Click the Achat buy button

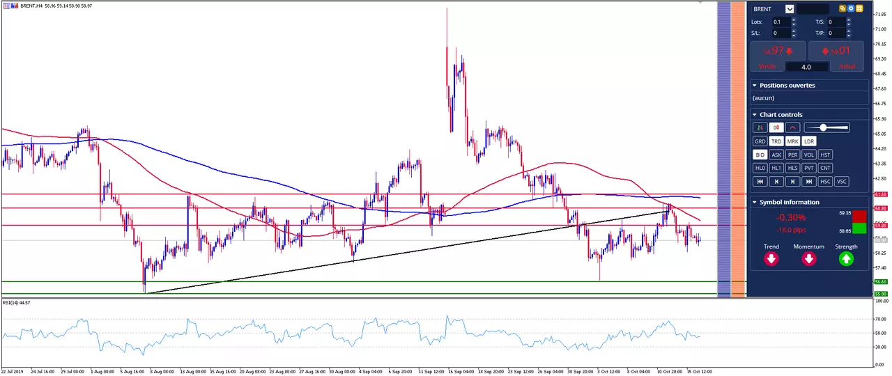click(836, 56)
